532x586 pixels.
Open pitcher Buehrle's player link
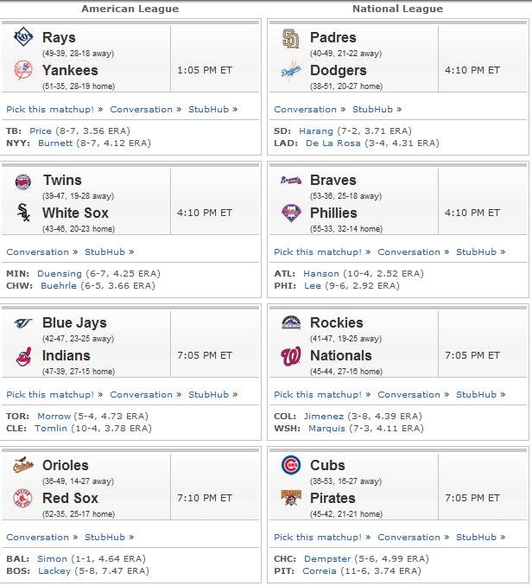[x=59, y=285]
